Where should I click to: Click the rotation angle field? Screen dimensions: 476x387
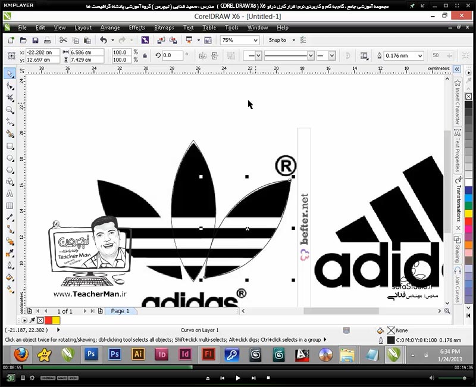[x=173, y=55]
